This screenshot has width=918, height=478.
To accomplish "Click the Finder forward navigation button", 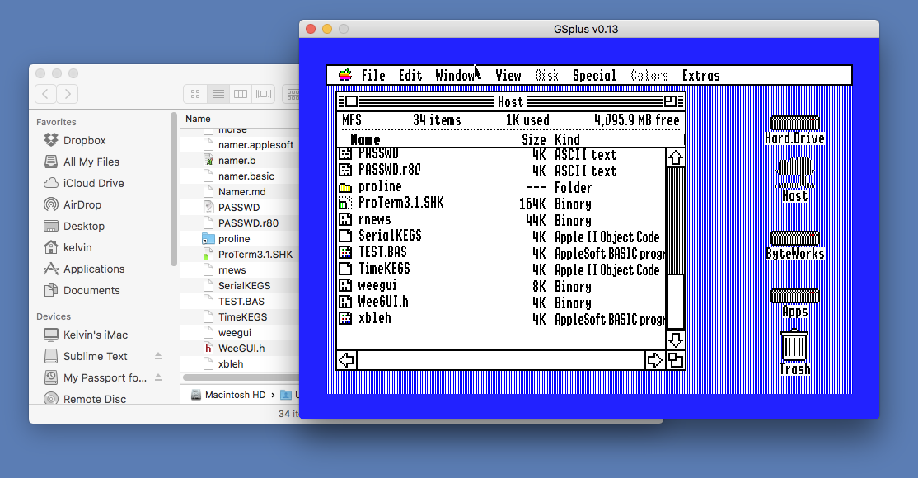I will click(x=68, y=94).
